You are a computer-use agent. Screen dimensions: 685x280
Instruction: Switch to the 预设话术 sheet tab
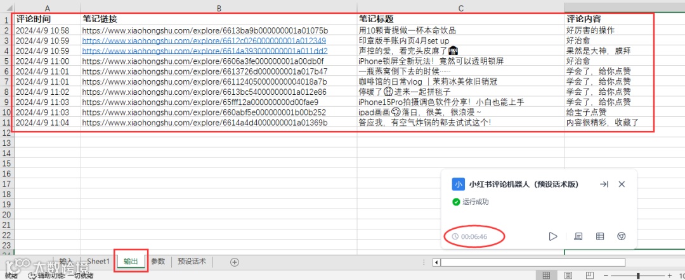(x=192, y=261)
